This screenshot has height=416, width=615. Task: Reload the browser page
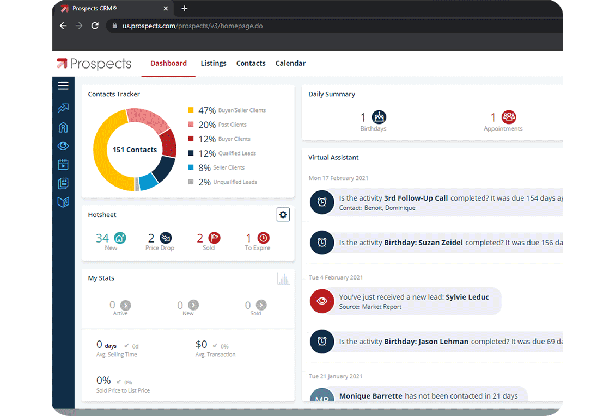(95, 26)
